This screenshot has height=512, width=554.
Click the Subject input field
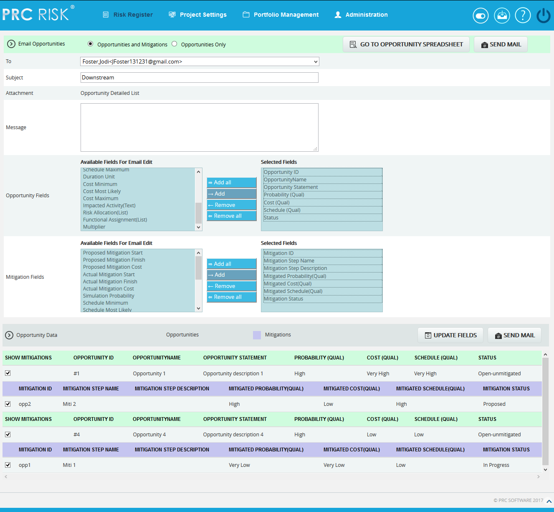[x=200, y=77]
